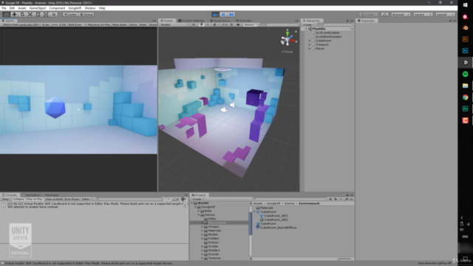473x266 pixels.
Task: Open the Component menu
Action: click(x=57, y=8)
